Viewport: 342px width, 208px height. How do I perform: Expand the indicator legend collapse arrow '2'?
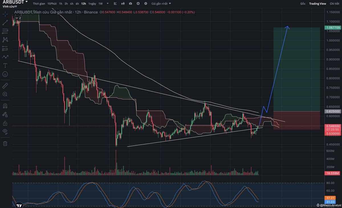pyautogui.click(x=18, y=18)
